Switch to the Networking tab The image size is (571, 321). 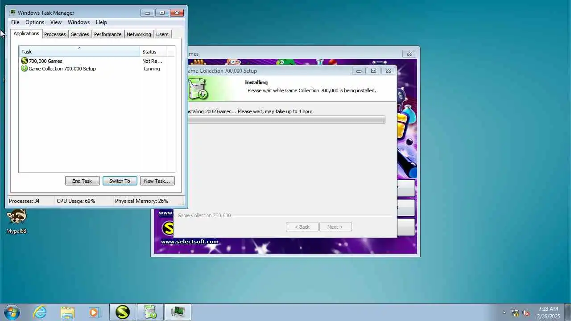click(x=139, y=34)
